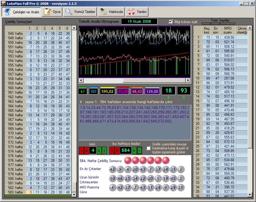This screenshot has width=256, height=202.
Task: Uncheck Bilgi kutusu açık checkbox
Action: click(x=171, y=21)
